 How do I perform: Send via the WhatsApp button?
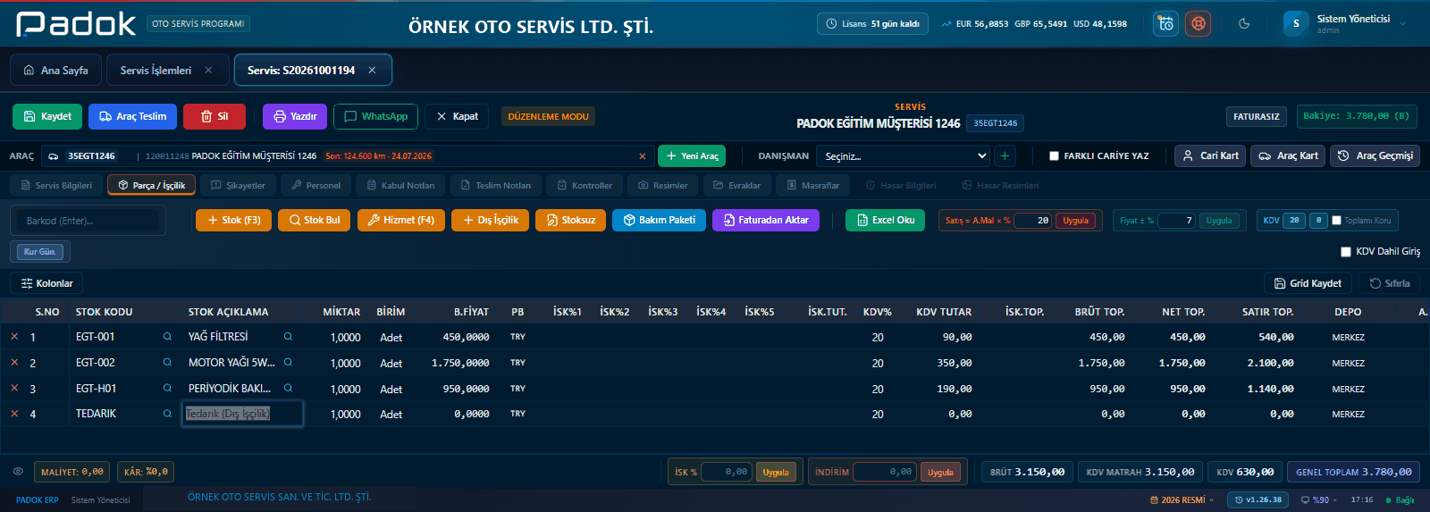point(375,116)
